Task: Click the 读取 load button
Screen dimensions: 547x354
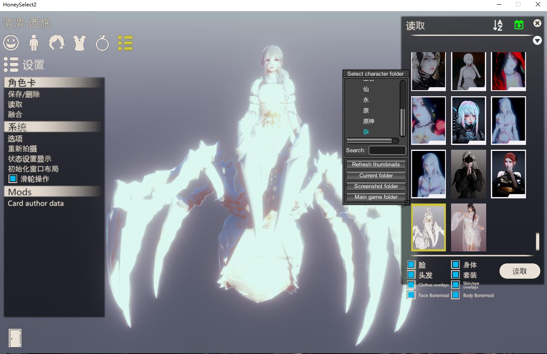Action: click(x=520, y=271)
